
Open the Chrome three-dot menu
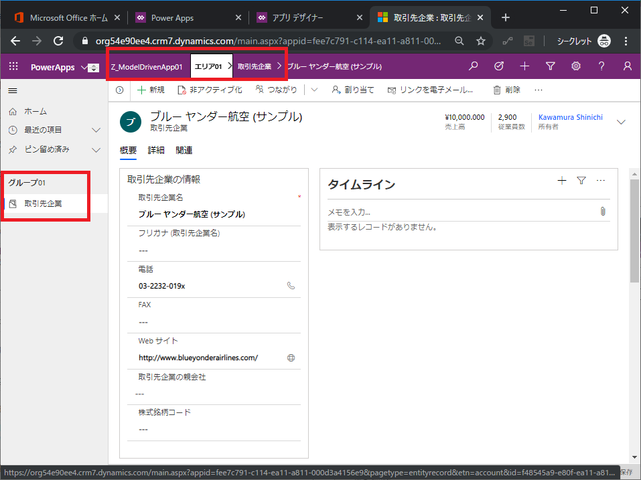(x=626, y=41)
